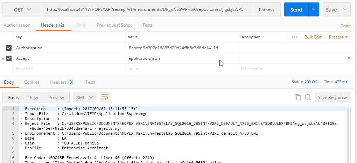Copy response body to clipboard icon
Screen dimensions: 357x163
point(297,98)
